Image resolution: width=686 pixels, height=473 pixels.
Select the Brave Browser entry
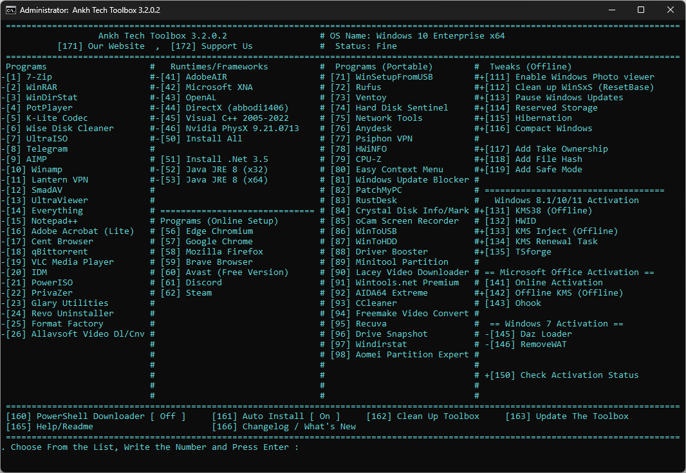(x=207, y=262)
